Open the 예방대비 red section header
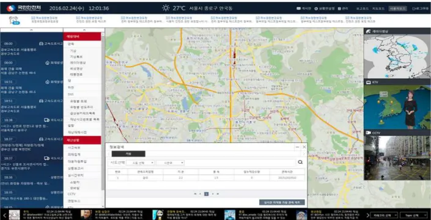The image size is (431, 220). (x=82, y=37)
